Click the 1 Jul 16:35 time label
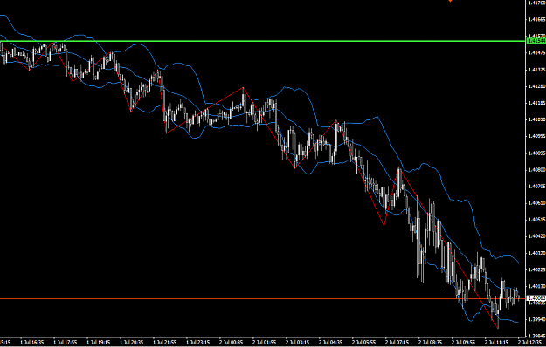Screen dimensions: 546x347 [x=32, y=343]
